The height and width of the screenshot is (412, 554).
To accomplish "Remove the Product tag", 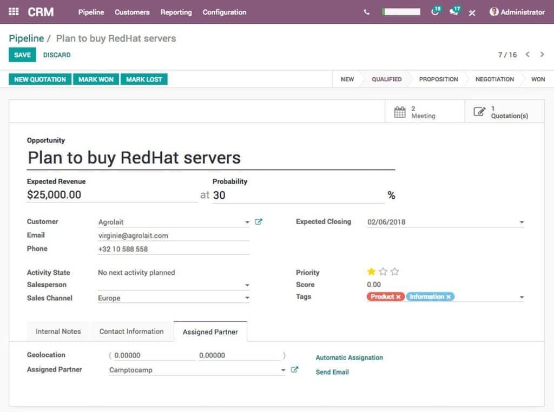I will tap(398, 296).
